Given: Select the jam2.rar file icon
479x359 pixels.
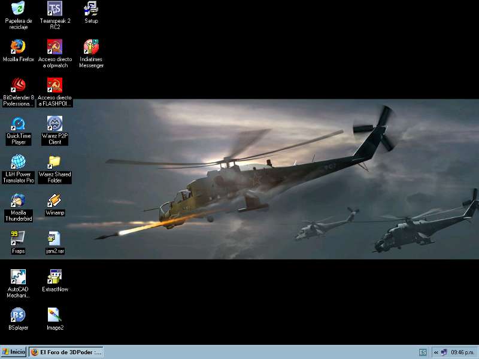Looking at the screenshot, I should [x=54, y=238].
